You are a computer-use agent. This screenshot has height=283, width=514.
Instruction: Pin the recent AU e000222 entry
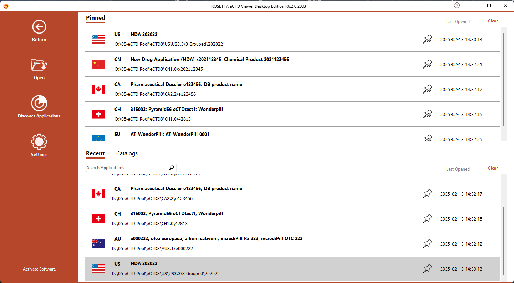pos(427,244)
